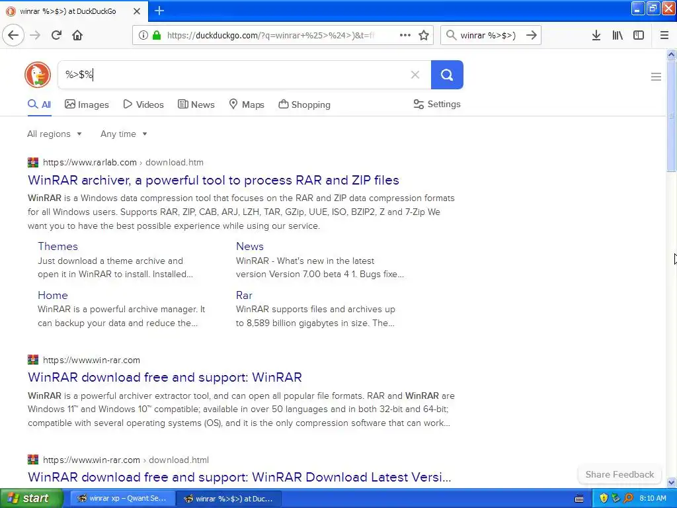
Task: Open the Windows Start menu
Action: tap(32, 498)
